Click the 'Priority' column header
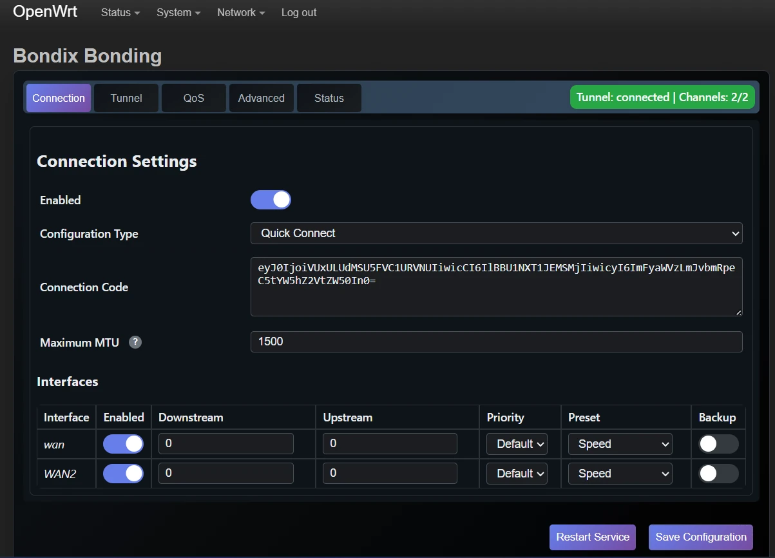This screenshot has width=775, height=558. tap(505, 418)
